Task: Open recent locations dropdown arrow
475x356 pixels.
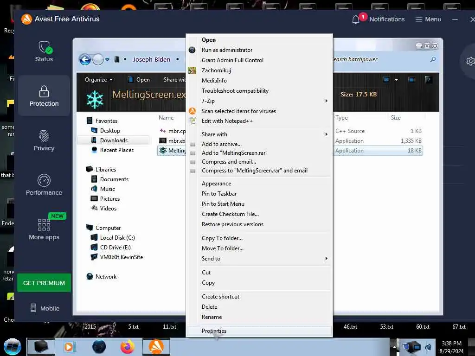Action: [x=107, y=60]
